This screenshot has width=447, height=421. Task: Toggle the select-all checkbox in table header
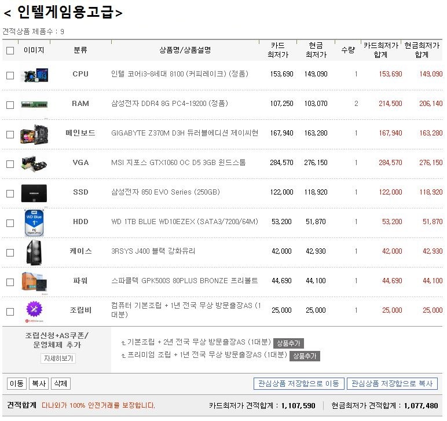(x=10, y=51)
